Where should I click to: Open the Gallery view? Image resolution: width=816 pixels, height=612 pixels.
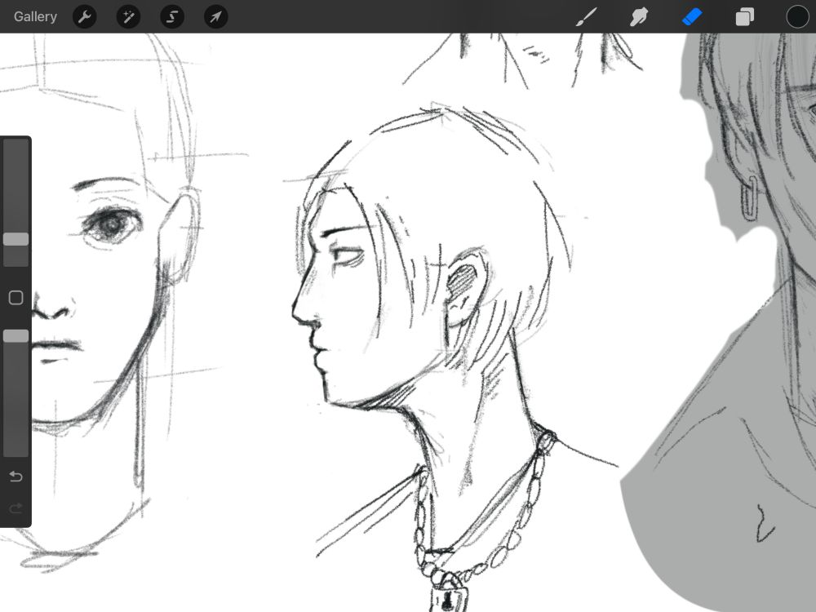tap(35, 16)
